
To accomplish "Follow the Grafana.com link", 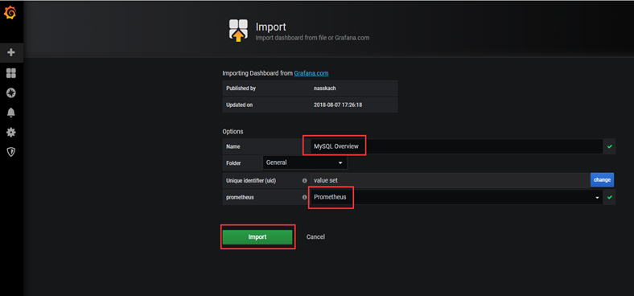I will [x=311, y=73].
